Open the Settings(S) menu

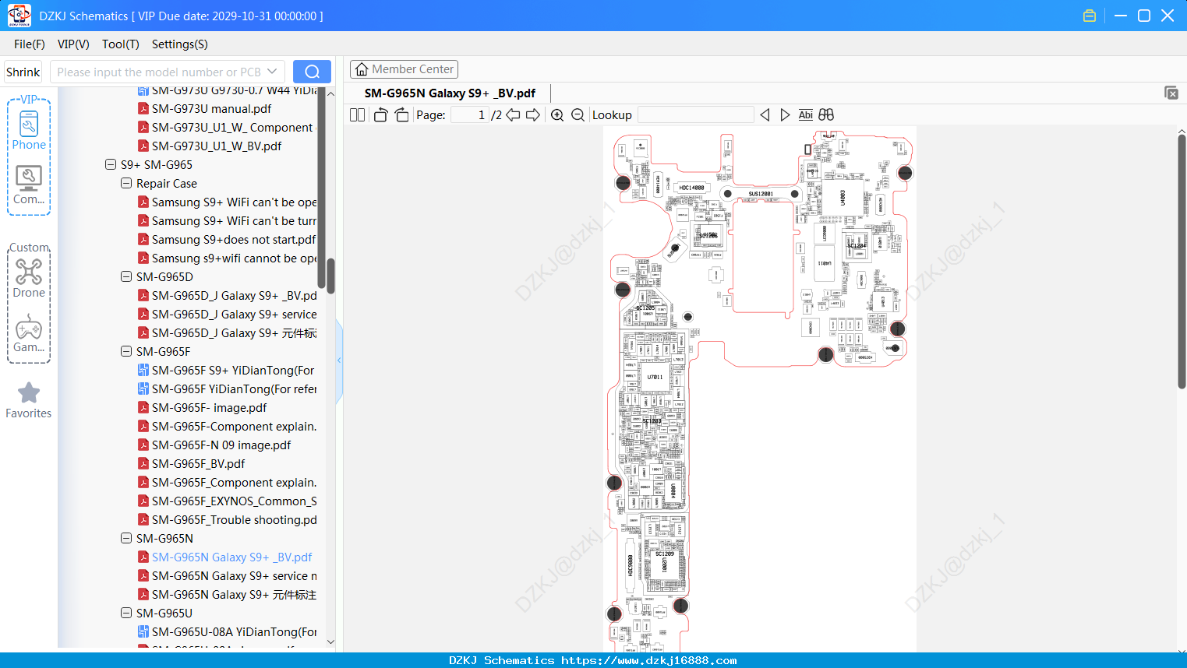click(x=180, y=44)
